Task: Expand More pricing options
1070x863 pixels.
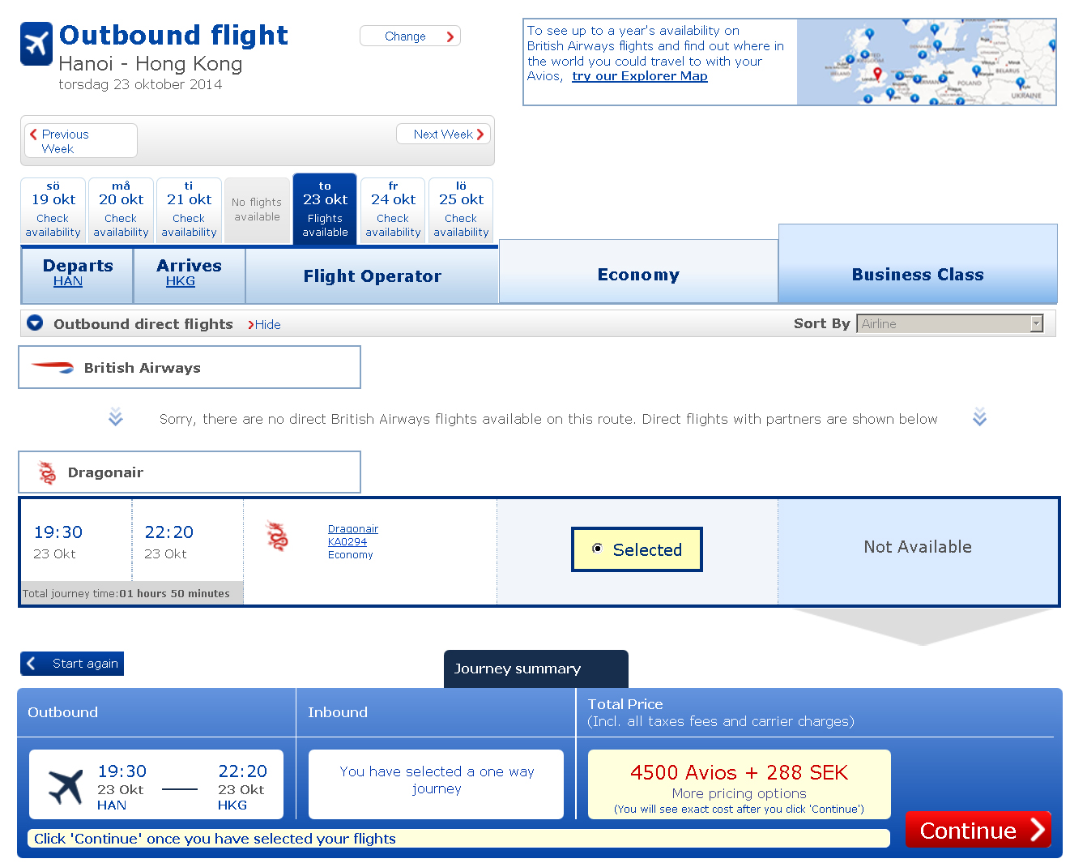Action: pyautogui.click(x=739, y=793)
